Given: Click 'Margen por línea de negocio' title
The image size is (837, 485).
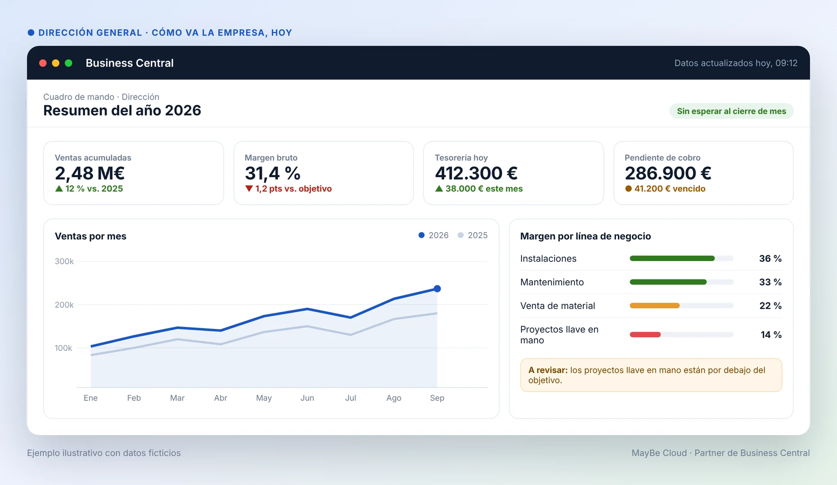Looking at the screenshot, I should tap(585, 236).
